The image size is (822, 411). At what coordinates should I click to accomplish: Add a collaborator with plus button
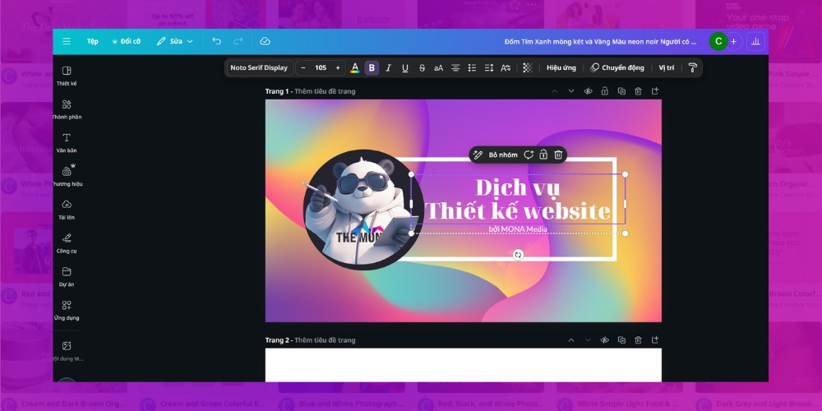(733, 41)
